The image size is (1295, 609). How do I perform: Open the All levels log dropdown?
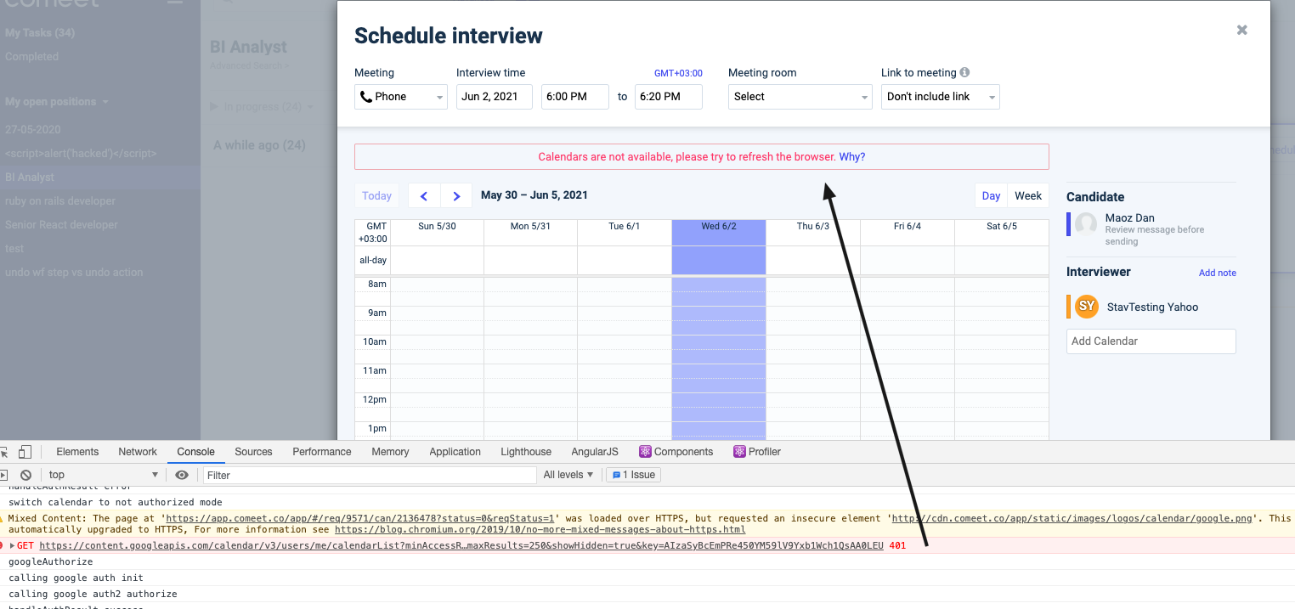click(x=568, y=475)
